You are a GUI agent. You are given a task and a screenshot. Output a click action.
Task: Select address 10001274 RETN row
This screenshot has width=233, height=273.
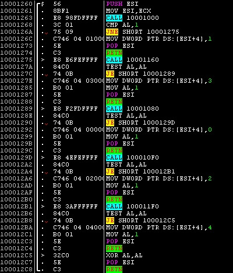[116, 52]
